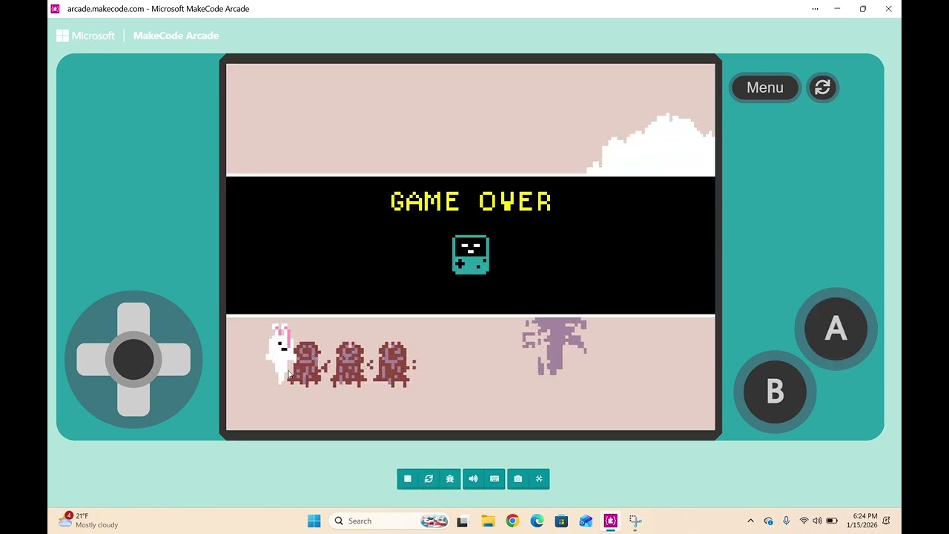The height and width of the screenshot is (534, 949).
Task: Tap the B game button
Action: point(775,392)
